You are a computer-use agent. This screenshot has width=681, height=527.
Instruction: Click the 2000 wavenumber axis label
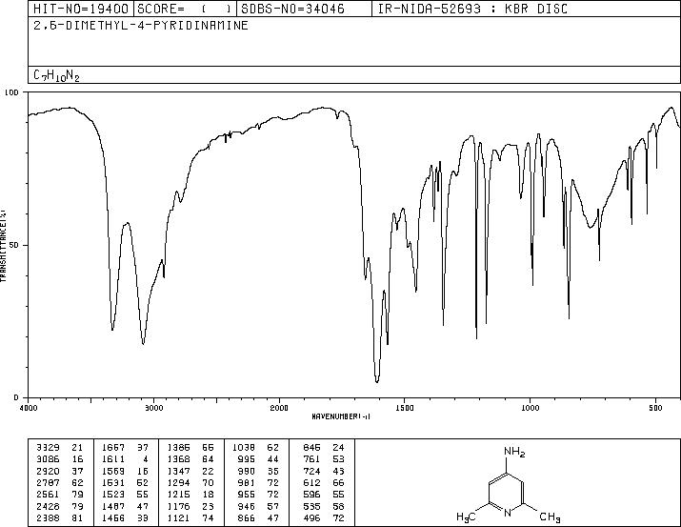coord(279,408)
